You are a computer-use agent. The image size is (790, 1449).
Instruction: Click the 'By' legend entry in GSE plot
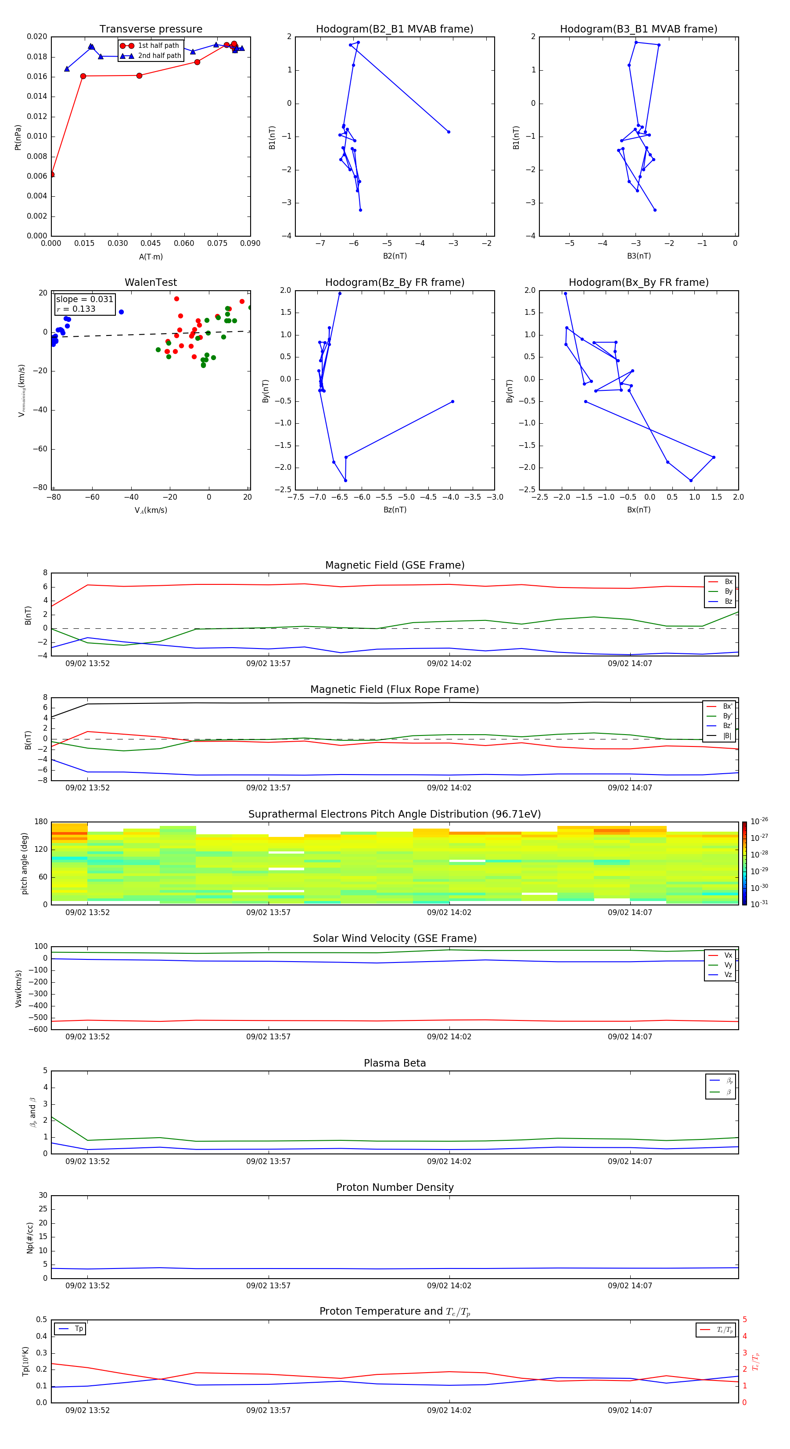pos(720,591)
